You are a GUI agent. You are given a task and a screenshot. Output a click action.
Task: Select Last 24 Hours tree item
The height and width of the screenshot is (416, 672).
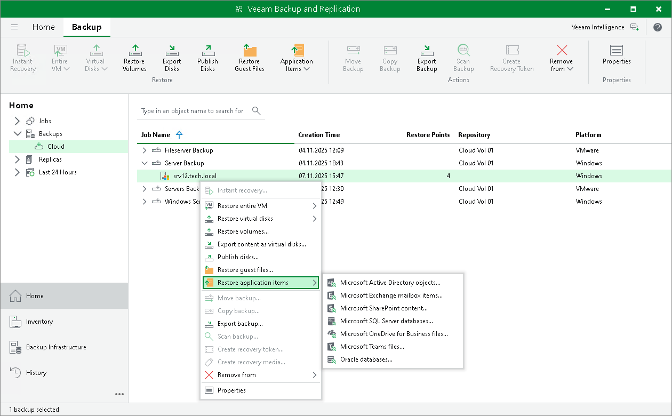pyautogui.click(x=58, y=172)
